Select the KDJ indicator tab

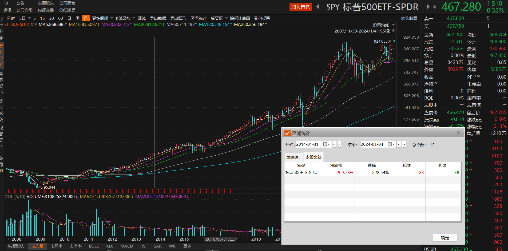(x=110, y=246)
